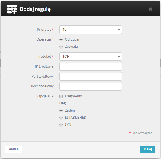The image size is (161, 159).
Task: Click the firewall add-rule icon in header
Action: 12,9
